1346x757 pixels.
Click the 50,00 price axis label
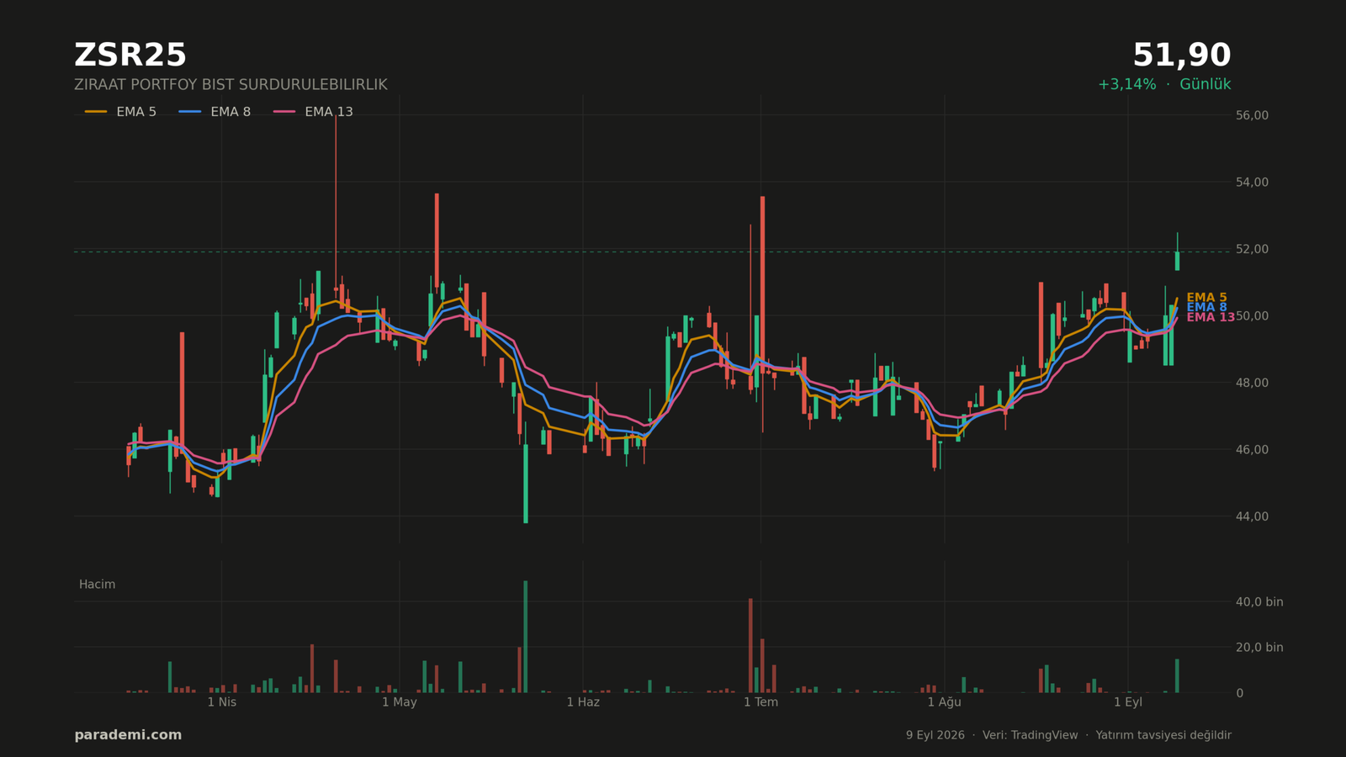point(1252,316)
